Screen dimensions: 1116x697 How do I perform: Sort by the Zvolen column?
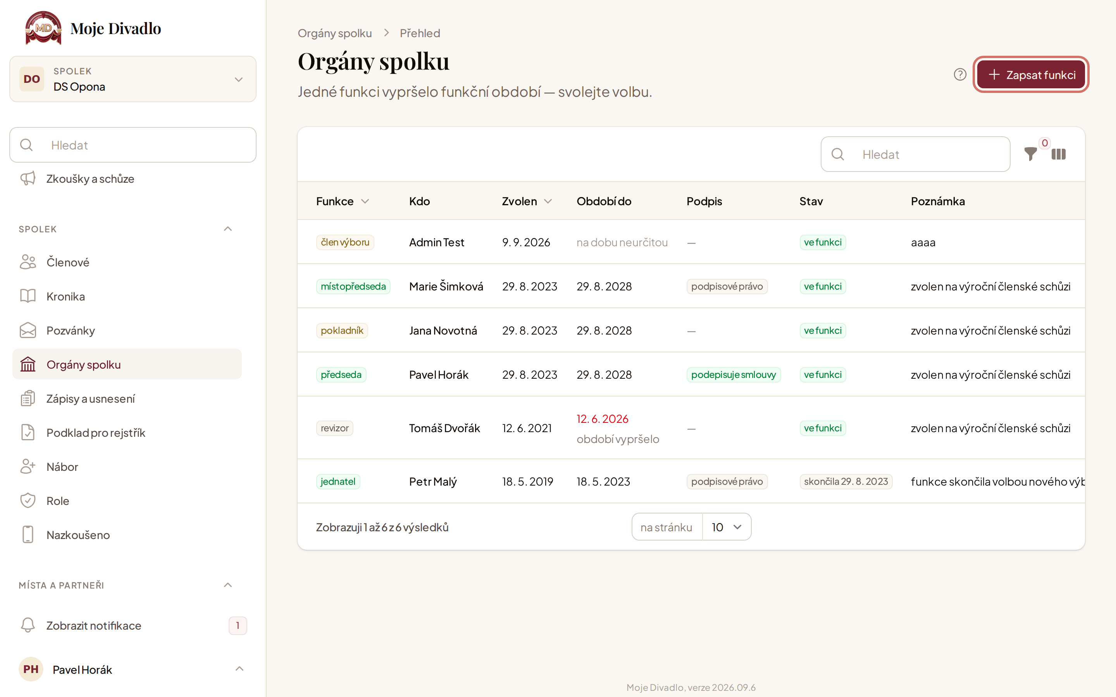coord(527,201)
